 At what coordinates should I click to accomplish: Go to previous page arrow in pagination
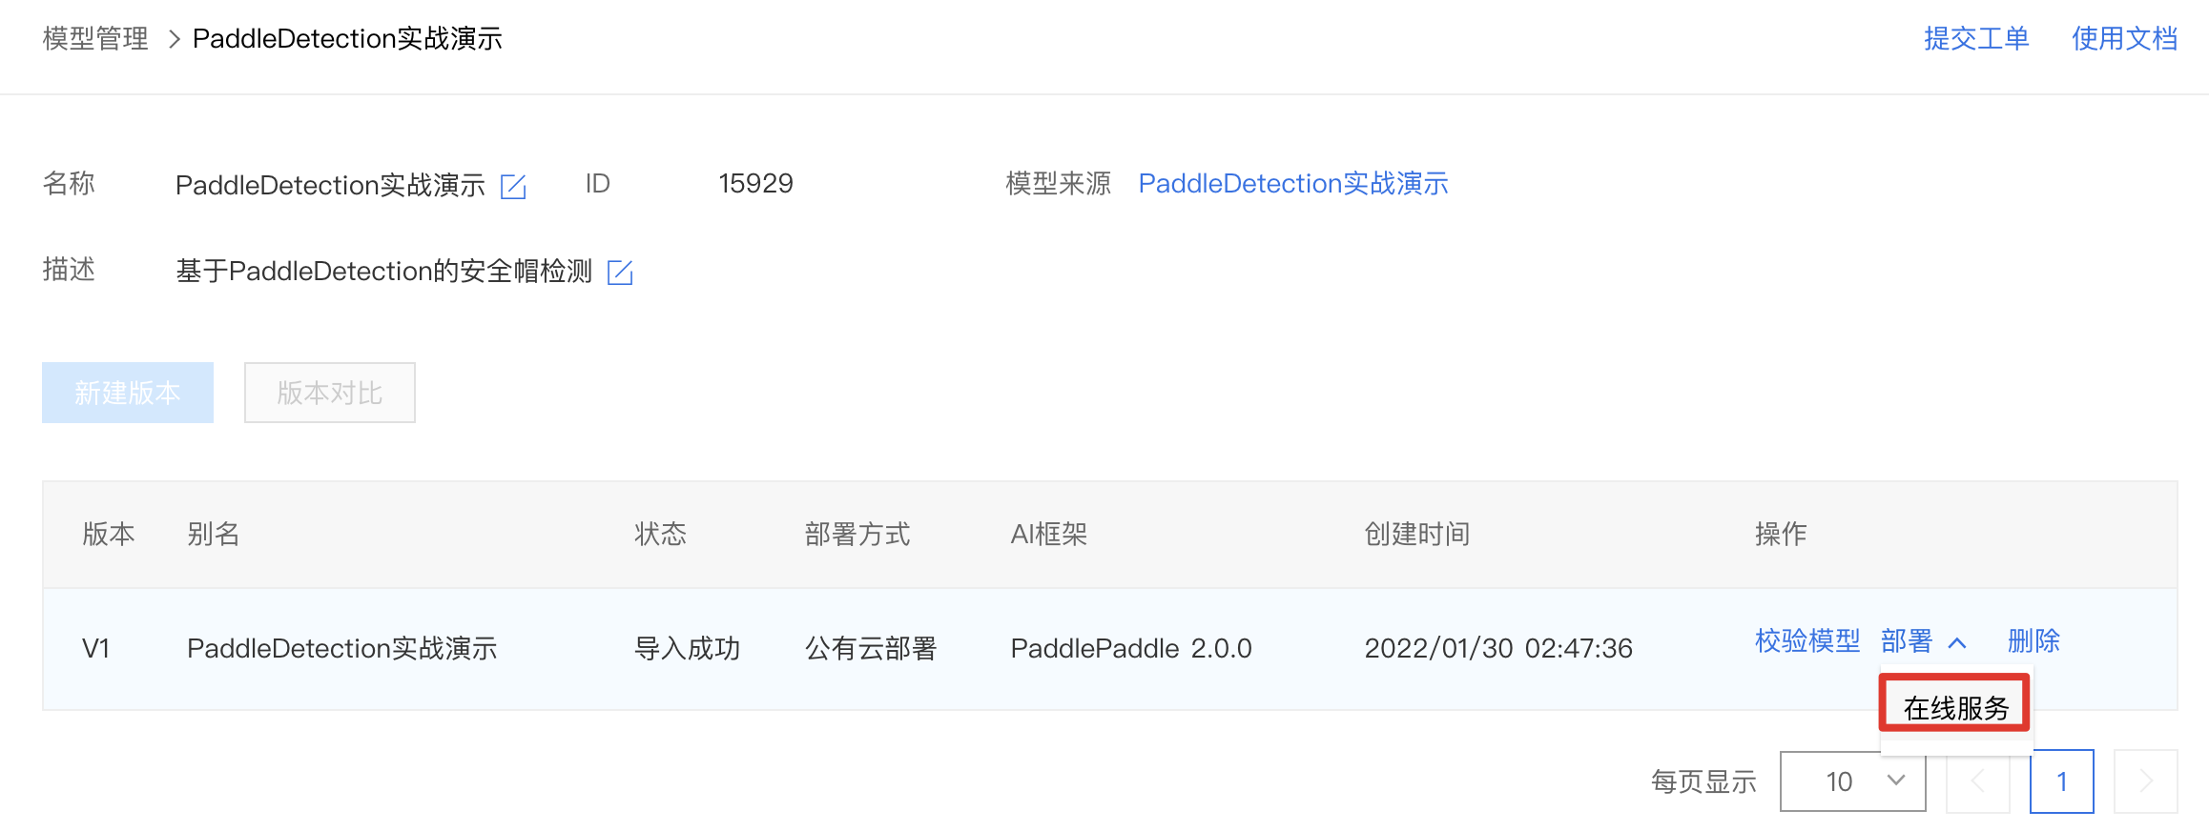point(1977,781)
